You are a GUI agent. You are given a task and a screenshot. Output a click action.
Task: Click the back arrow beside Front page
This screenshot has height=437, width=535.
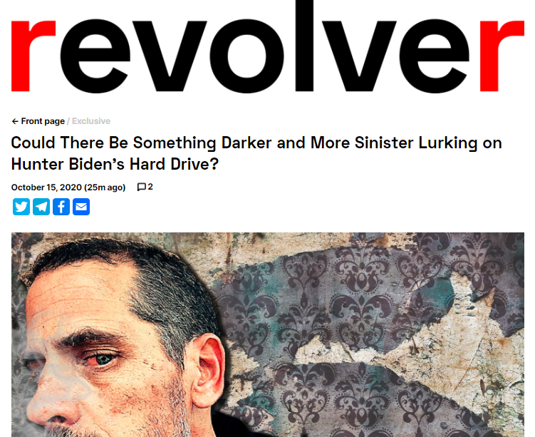15,121
